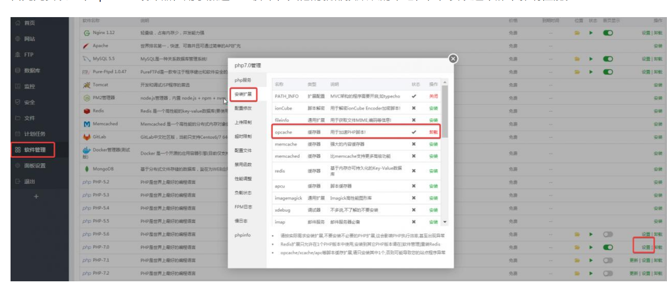Viewport: 667px width, 287px height.
Task: Open the phpinfo tab in dialog
Action: (242, 235)
